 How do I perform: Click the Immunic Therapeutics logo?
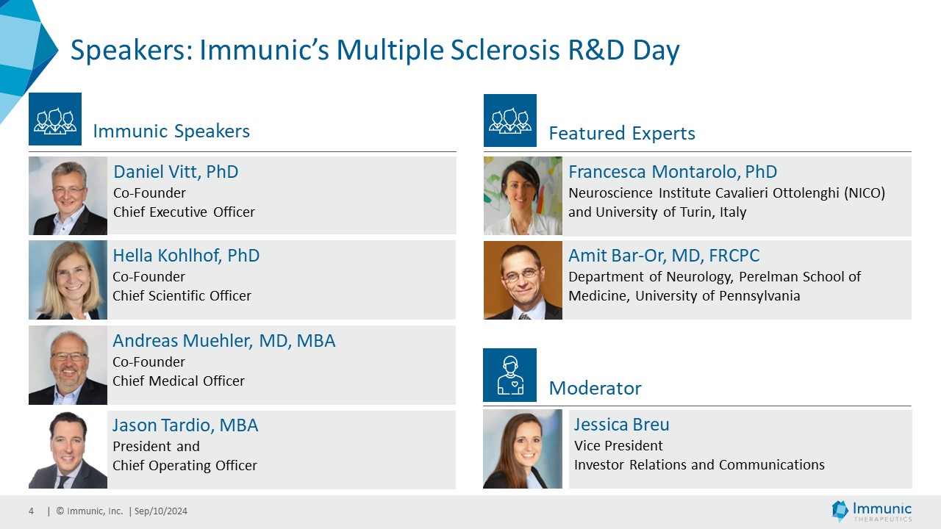click(x=871, y=511)
